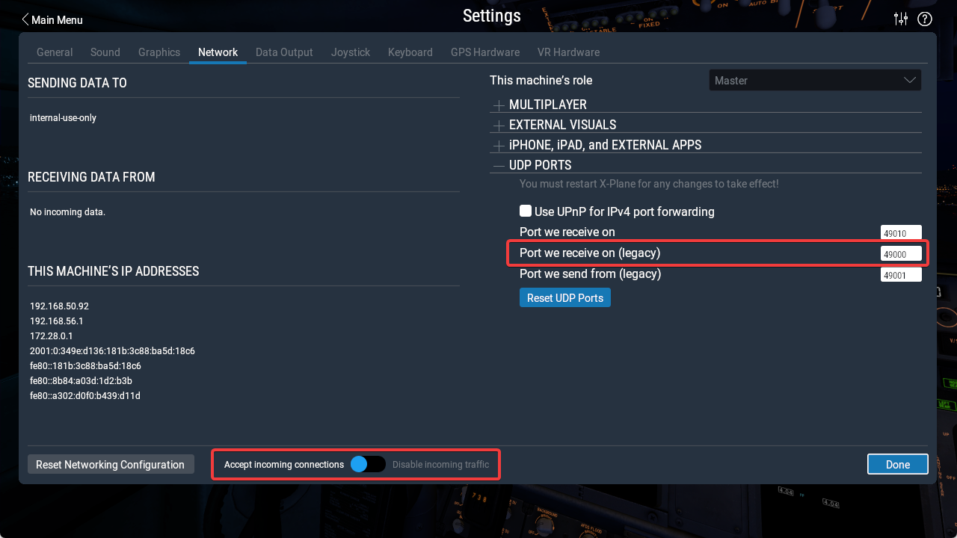The image size is (957, 538).
Task: Click the filter sliders icon near help
Action: tap(900, 19)
